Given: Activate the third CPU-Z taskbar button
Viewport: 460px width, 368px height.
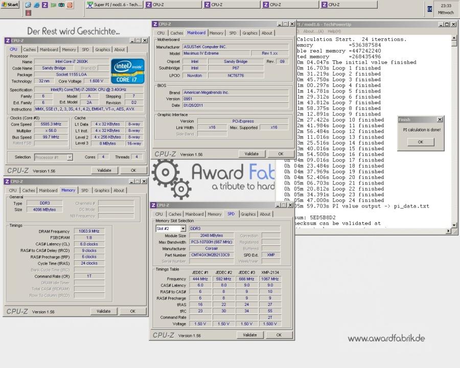Looking at the screenshot, I should pyautogui.click(x=290, y=5).
